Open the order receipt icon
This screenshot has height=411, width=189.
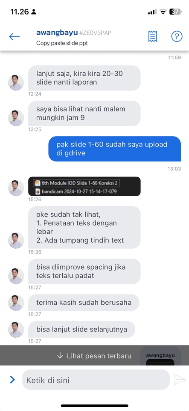(x=152, y=36)
